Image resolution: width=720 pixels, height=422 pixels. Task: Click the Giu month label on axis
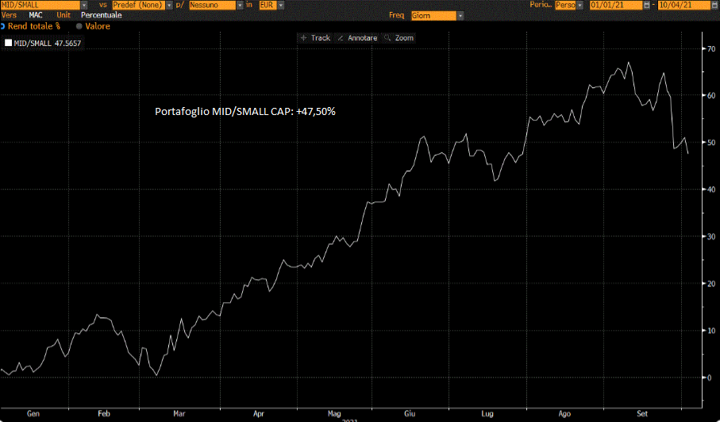pyautogui.click(x=410, y=414)
